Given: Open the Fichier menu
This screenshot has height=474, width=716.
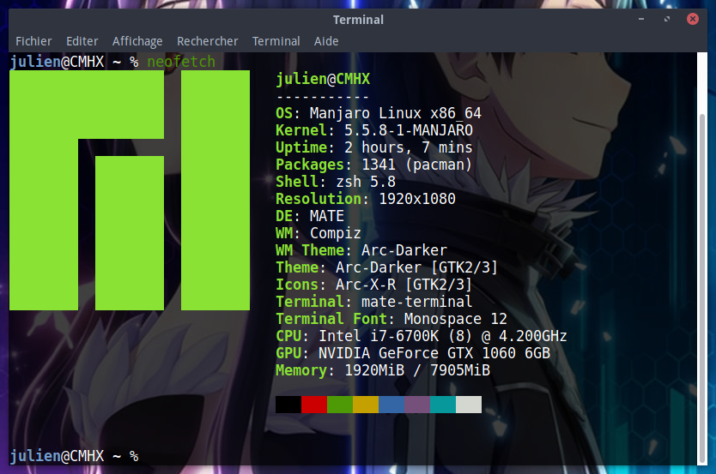Looking at the screenshot, I should pos(33,41).
